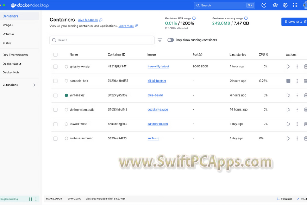
Task: Open the blue-beard image link
Action: tap(155, 95)
